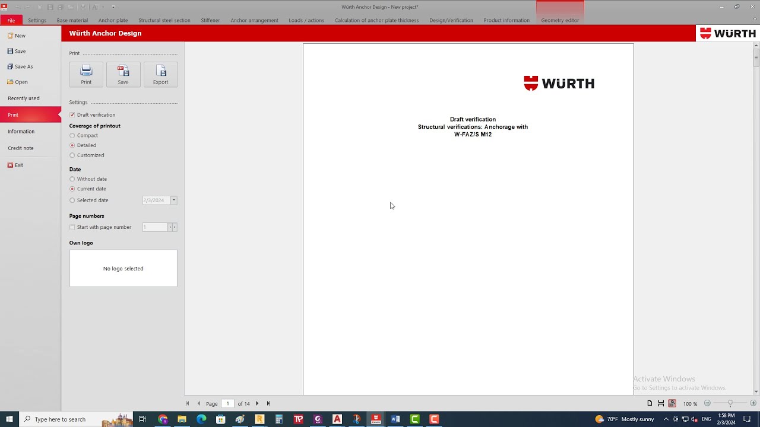The height and width of the screenshot is (427, 760).
Task: Select the Selected date option
Action: point(72,200)
